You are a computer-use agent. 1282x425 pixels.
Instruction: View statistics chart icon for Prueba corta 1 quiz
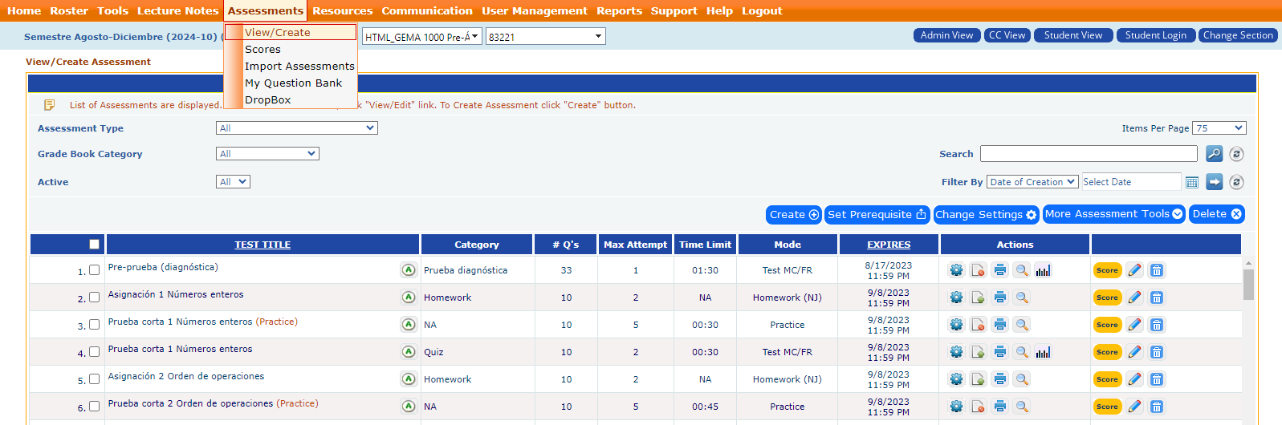click(1043, 352)
